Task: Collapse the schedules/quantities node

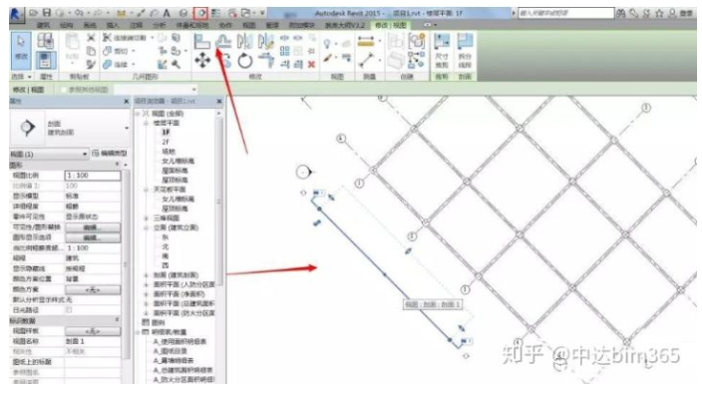Action: pos(138,332)
